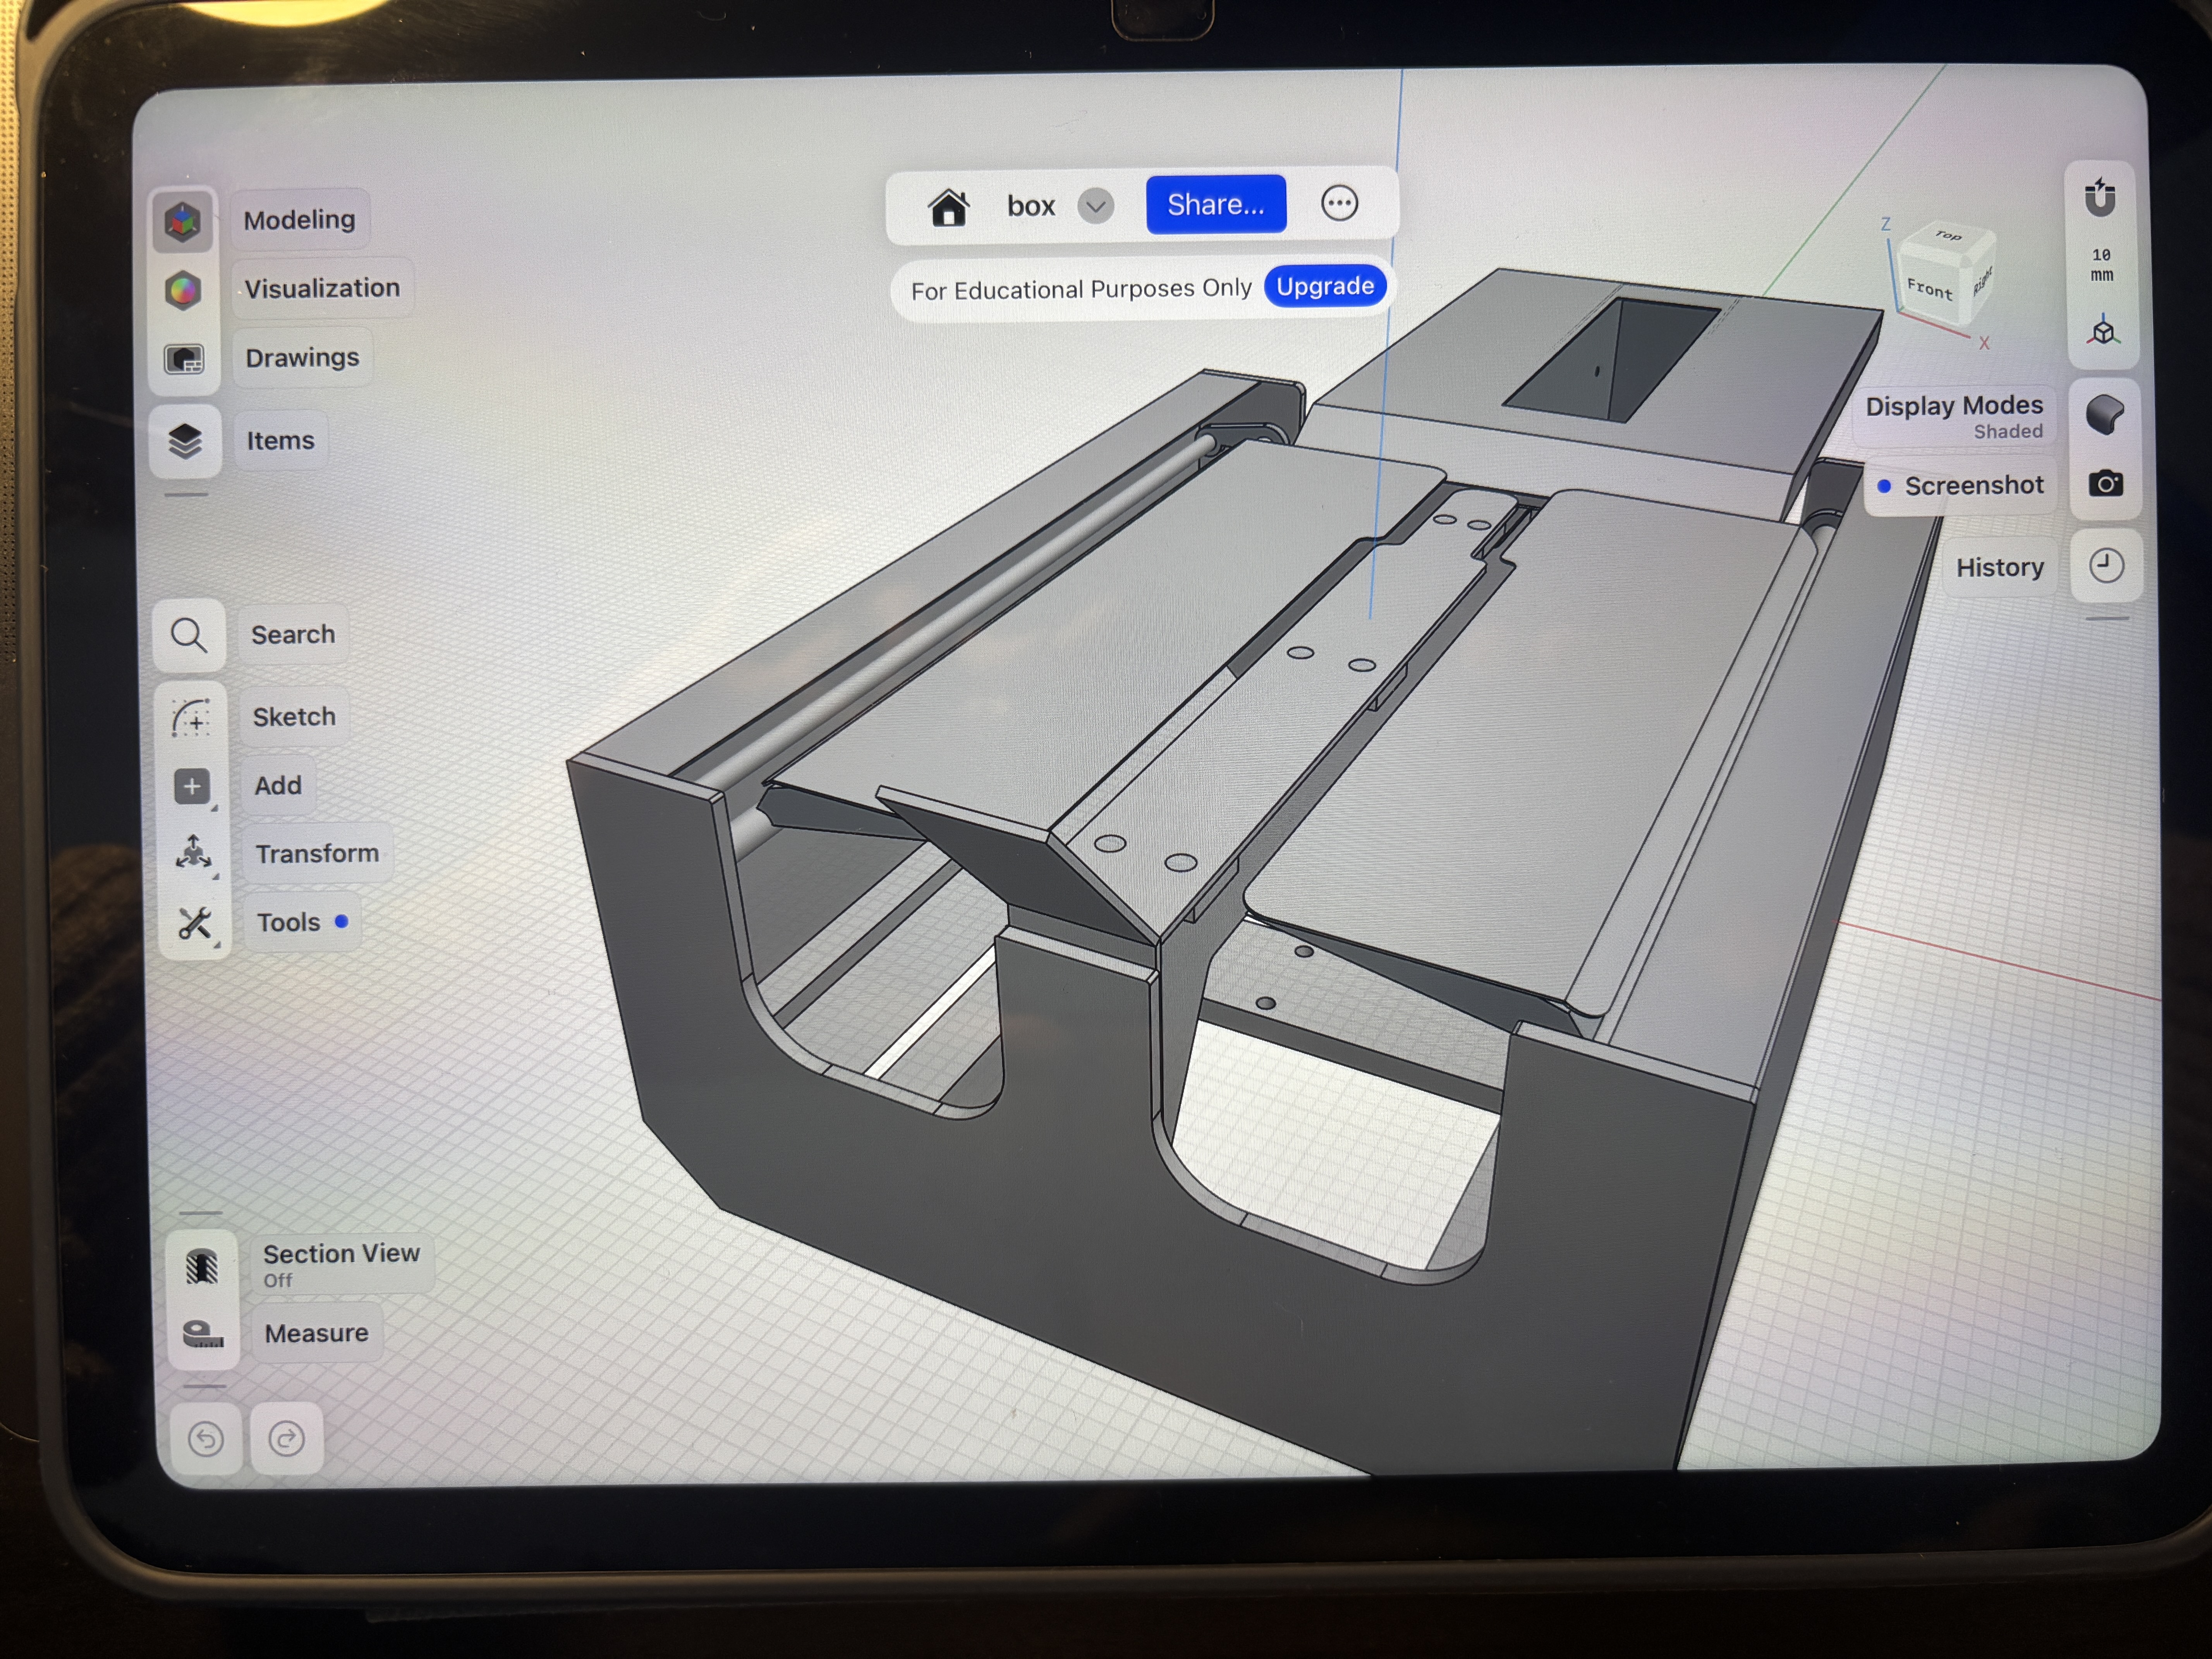Open the Modeling workspace cube icon
The image size is (2212, 1659).
coord(183,221)
